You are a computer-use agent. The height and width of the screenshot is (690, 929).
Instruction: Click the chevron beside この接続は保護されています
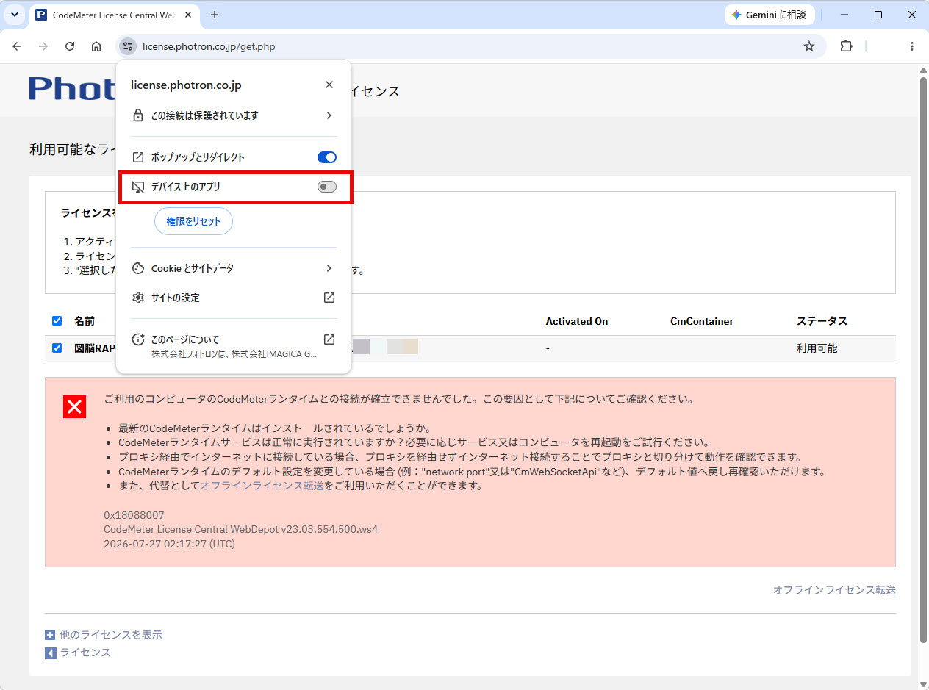(329, 115)
